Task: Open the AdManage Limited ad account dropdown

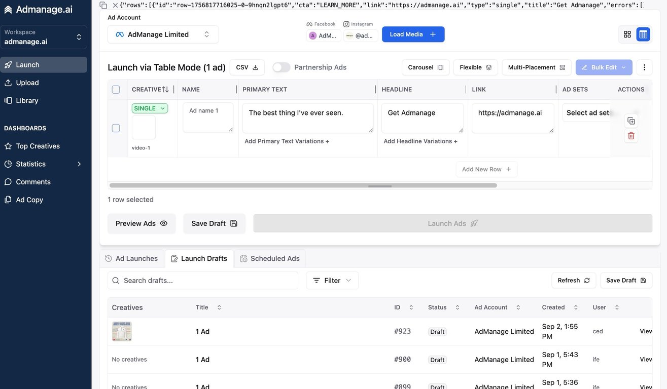Action: (163, 34)
